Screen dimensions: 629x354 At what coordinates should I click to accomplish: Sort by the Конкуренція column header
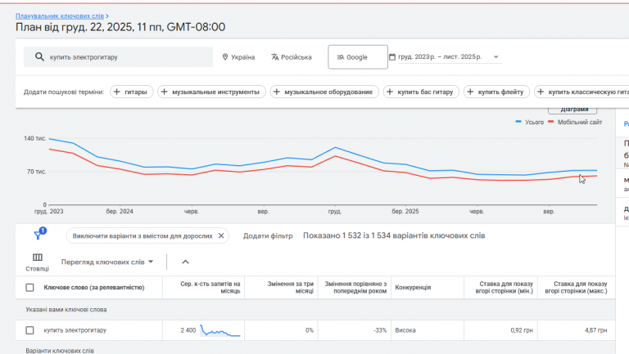point(413,288)
